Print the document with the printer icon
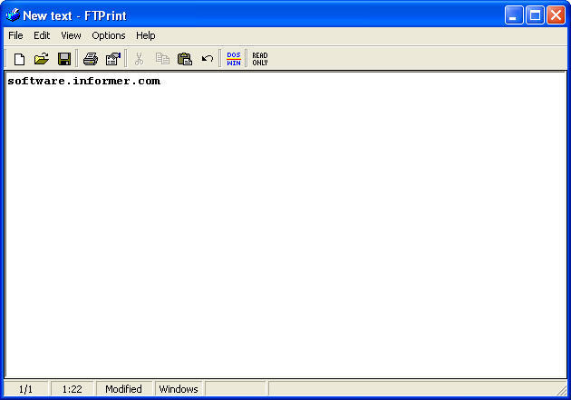This screenshot has height=400, width=571. (91, 59)
